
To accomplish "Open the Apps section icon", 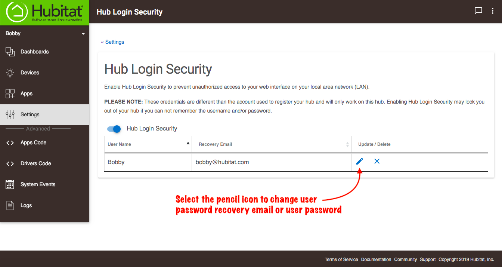I will click(x=10, y=93).
